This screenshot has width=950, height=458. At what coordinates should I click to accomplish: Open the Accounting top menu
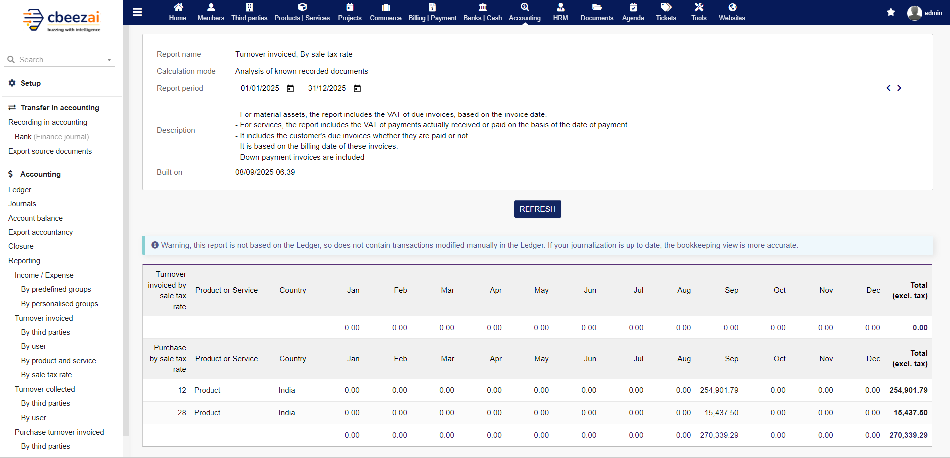(x=525, y=12)
